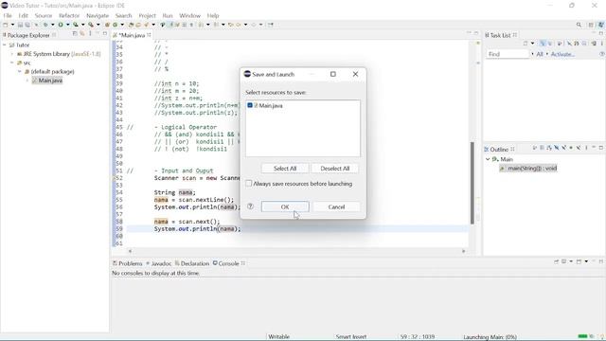This screenshot has width=606, height=341.
Task: Click Open Console icon in Console toolbar
Action: click(x=579, y=261)
